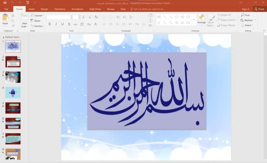Select the Right Arrow shape
Viewport: 267px width, 163px height.
tap(176, 23)
